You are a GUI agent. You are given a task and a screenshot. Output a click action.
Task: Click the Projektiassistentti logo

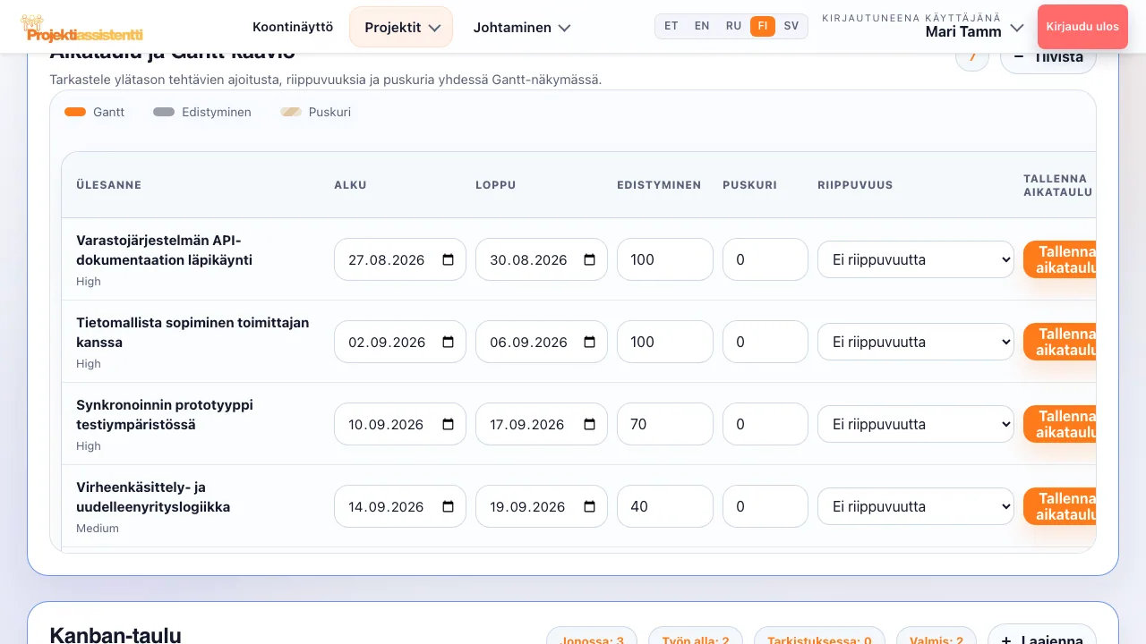[81, 28]
